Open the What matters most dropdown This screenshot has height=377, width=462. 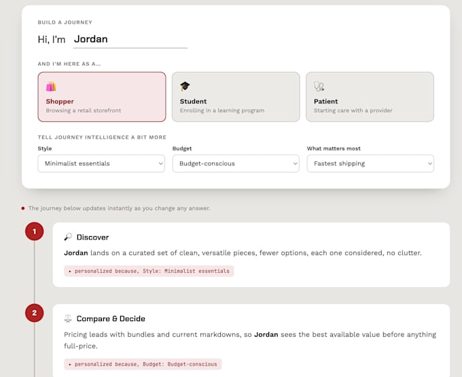click(370, 163)
